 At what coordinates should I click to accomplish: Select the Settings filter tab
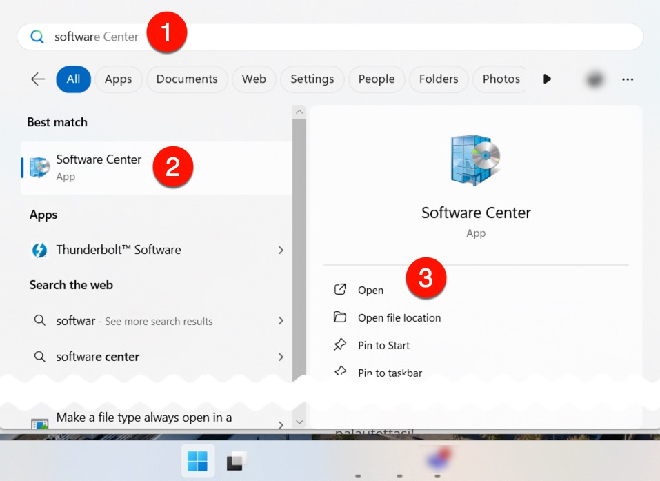coord(312,79)
